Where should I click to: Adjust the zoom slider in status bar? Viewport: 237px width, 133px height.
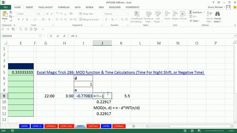click(x=215, y=131)
